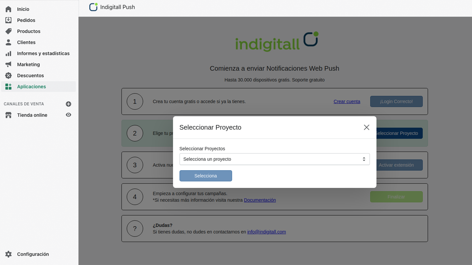
Task: Click the Descuentos badge icon
Action: [x=8, y=75]
